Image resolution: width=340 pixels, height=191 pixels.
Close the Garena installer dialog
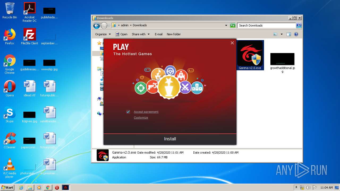coord(232,43)
